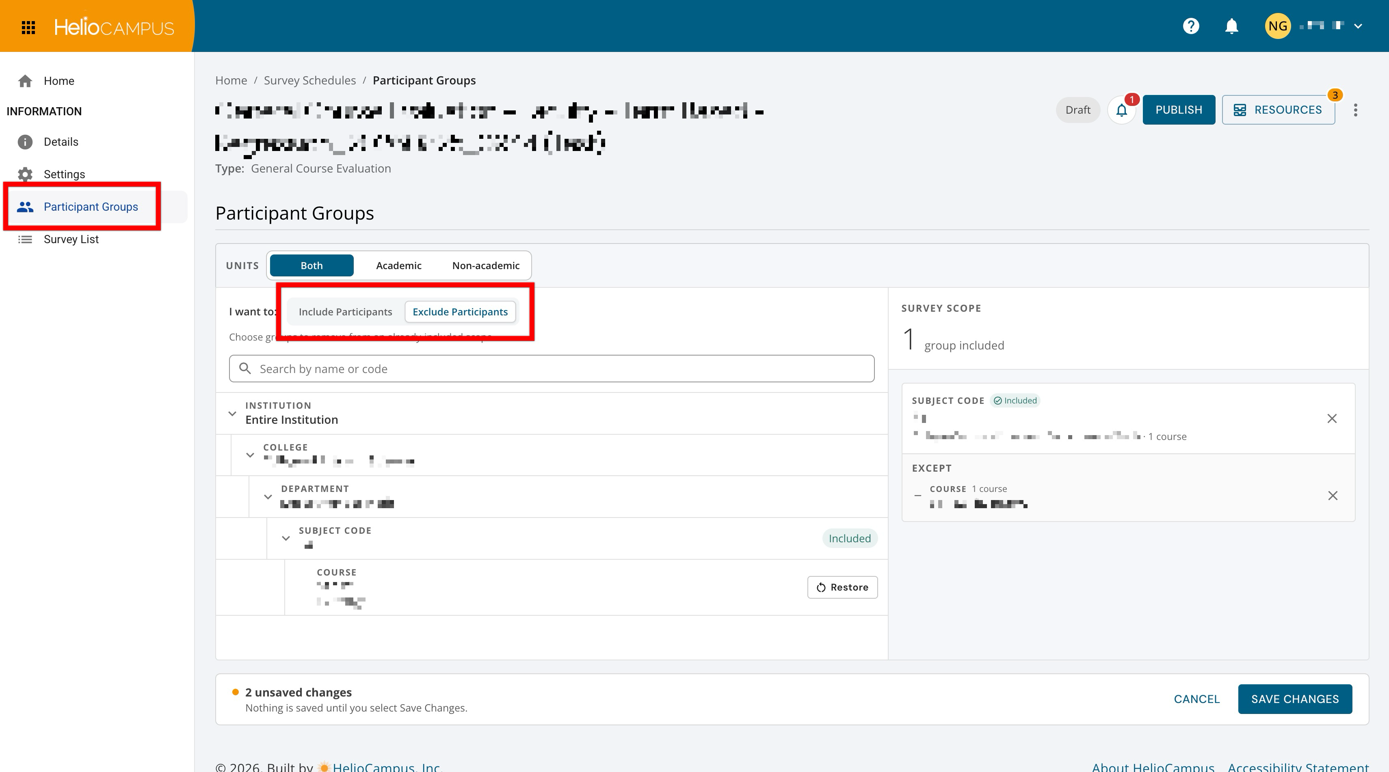Switch to Include Participants
The image size is (1389, 772).
[345, 312]
